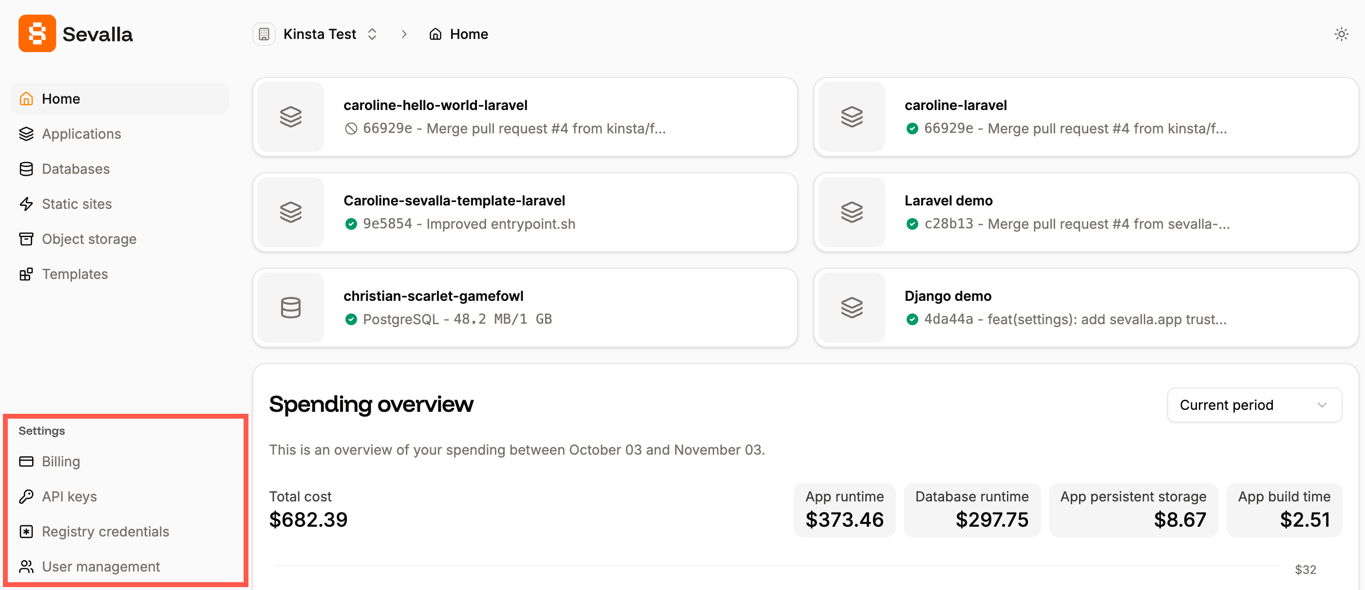Open User management settings
1365x590 pixels.
coord(101,566)
